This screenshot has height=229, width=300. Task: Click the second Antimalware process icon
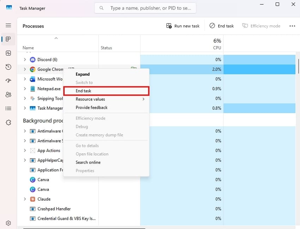(32, 141)
